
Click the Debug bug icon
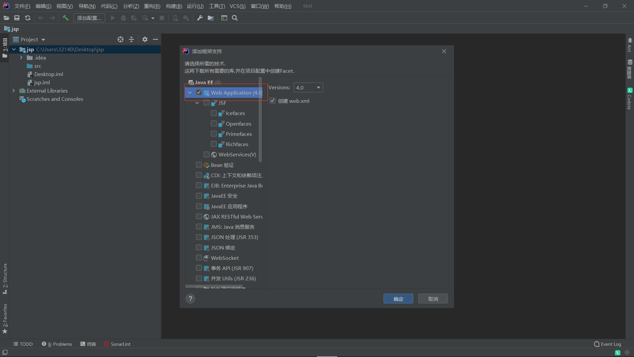click(x=123, y=18)
